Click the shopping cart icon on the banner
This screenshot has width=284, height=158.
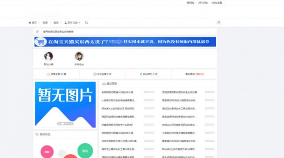coord(41,42)
